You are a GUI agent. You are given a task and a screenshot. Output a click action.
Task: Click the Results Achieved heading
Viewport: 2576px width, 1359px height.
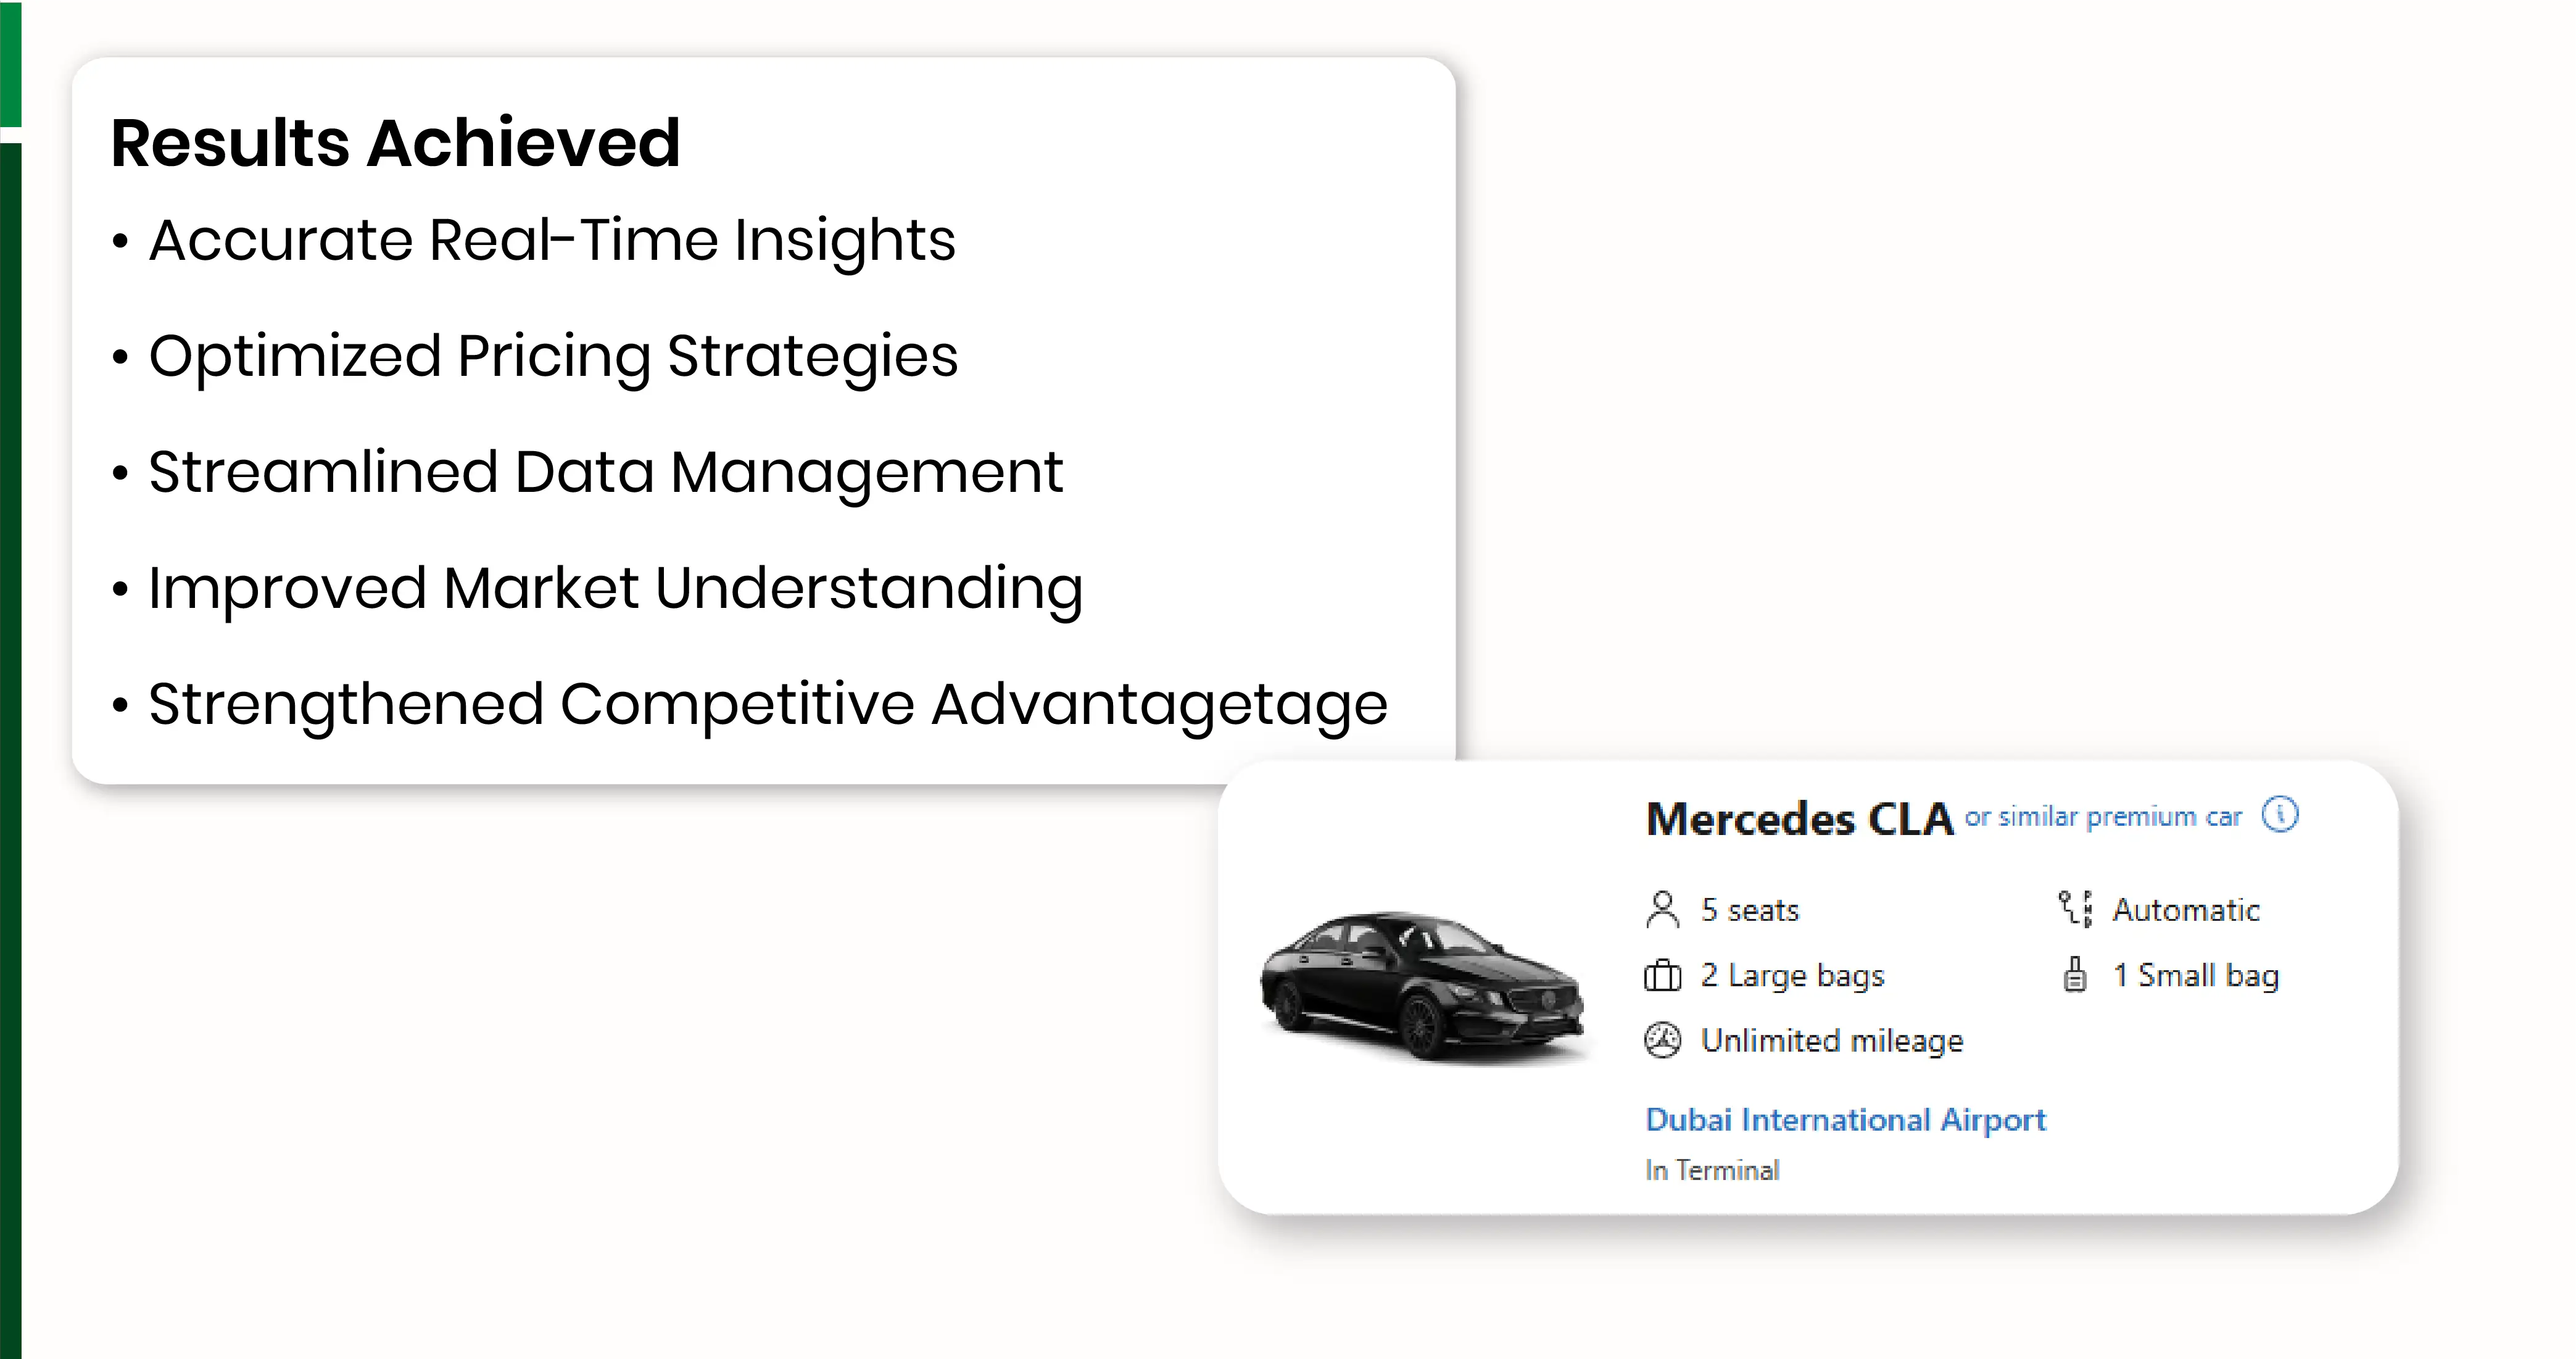(x=395, y=143)
